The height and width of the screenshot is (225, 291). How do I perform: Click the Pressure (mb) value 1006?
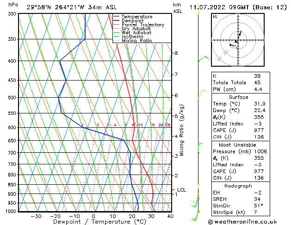[x=260, y=151]
